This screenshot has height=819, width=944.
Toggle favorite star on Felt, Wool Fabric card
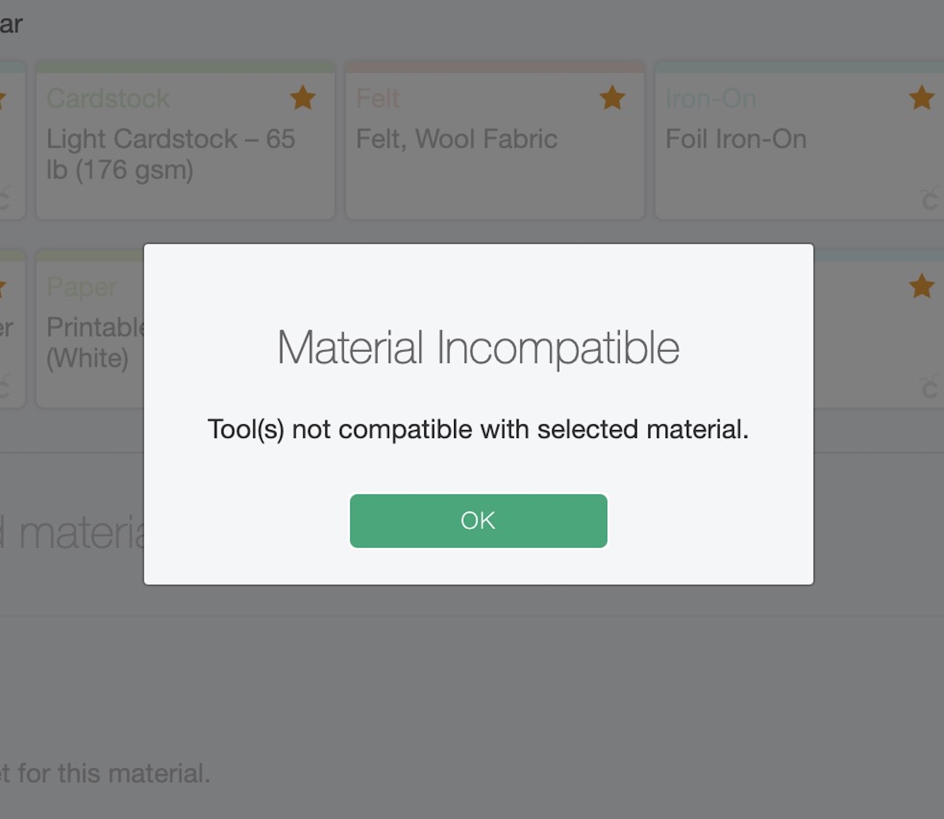pos(612,98)
